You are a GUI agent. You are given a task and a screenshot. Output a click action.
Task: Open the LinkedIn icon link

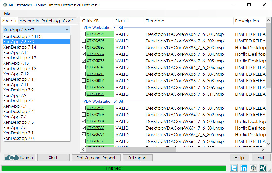pyautogui.click(x=243, y=168)
